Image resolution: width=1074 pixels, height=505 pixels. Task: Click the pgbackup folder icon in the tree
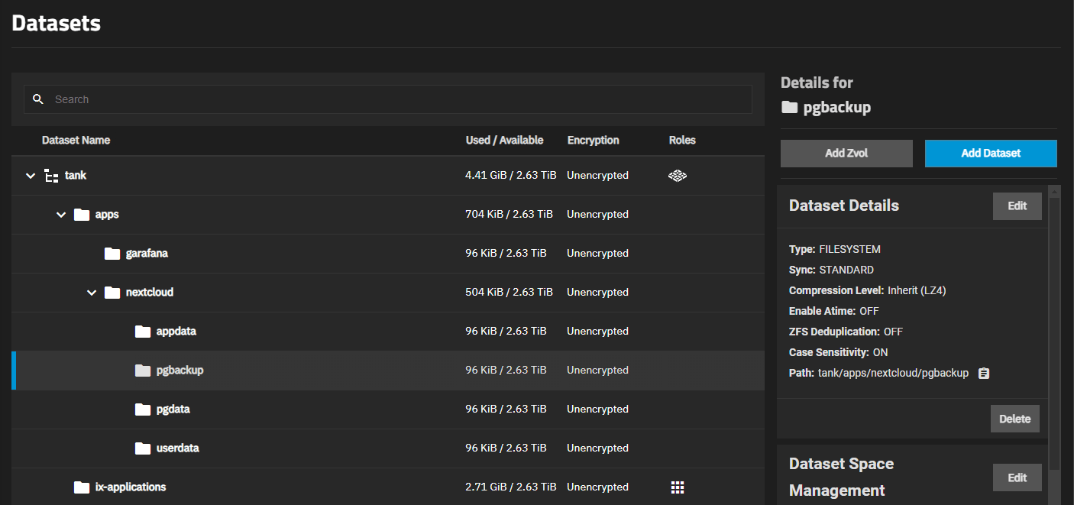pyautogui.click(x=142, y=370)
